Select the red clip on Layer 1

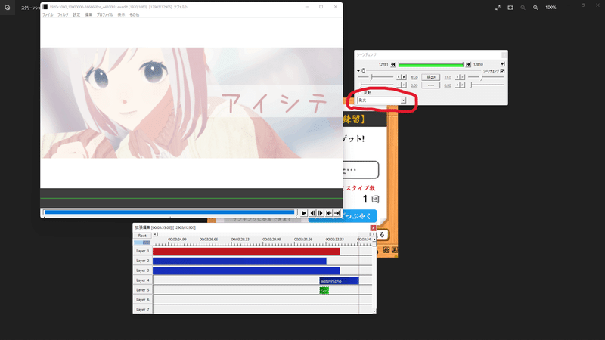(x=247, y=252)
